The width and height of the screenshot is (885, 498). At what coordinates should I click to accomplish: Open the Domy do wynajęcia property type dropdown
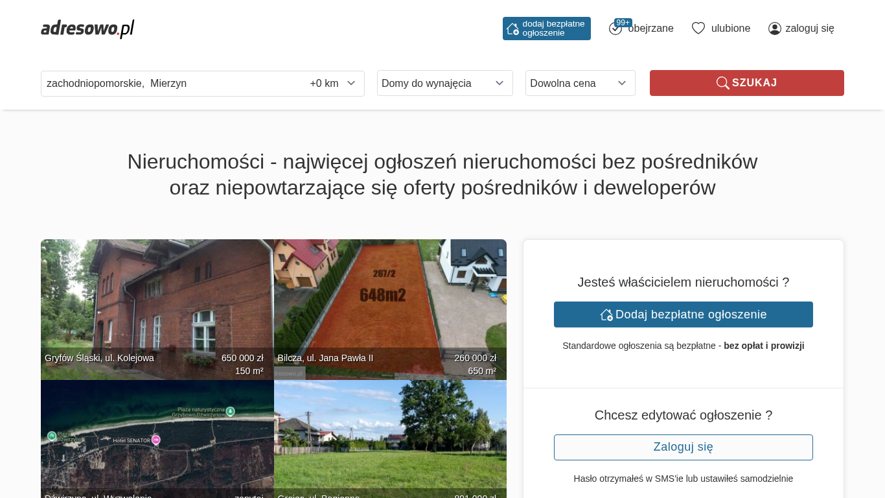point(444,83)
